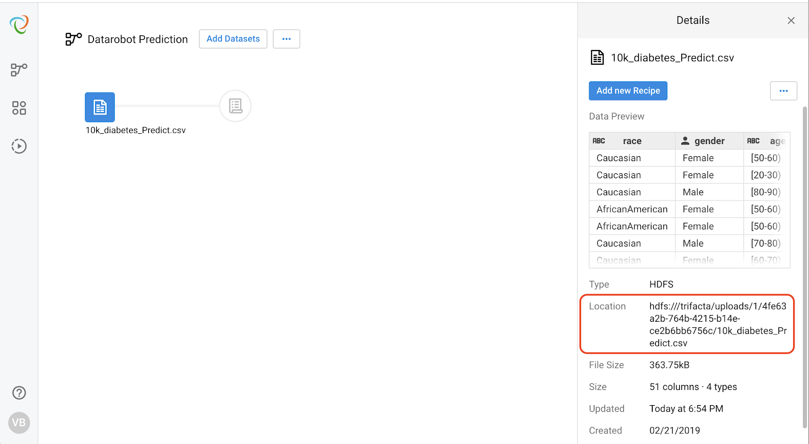Click the Data Preview label

click(x=616, y=116)
